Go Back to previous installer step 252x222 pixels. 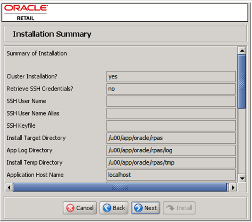coord(114,208)
